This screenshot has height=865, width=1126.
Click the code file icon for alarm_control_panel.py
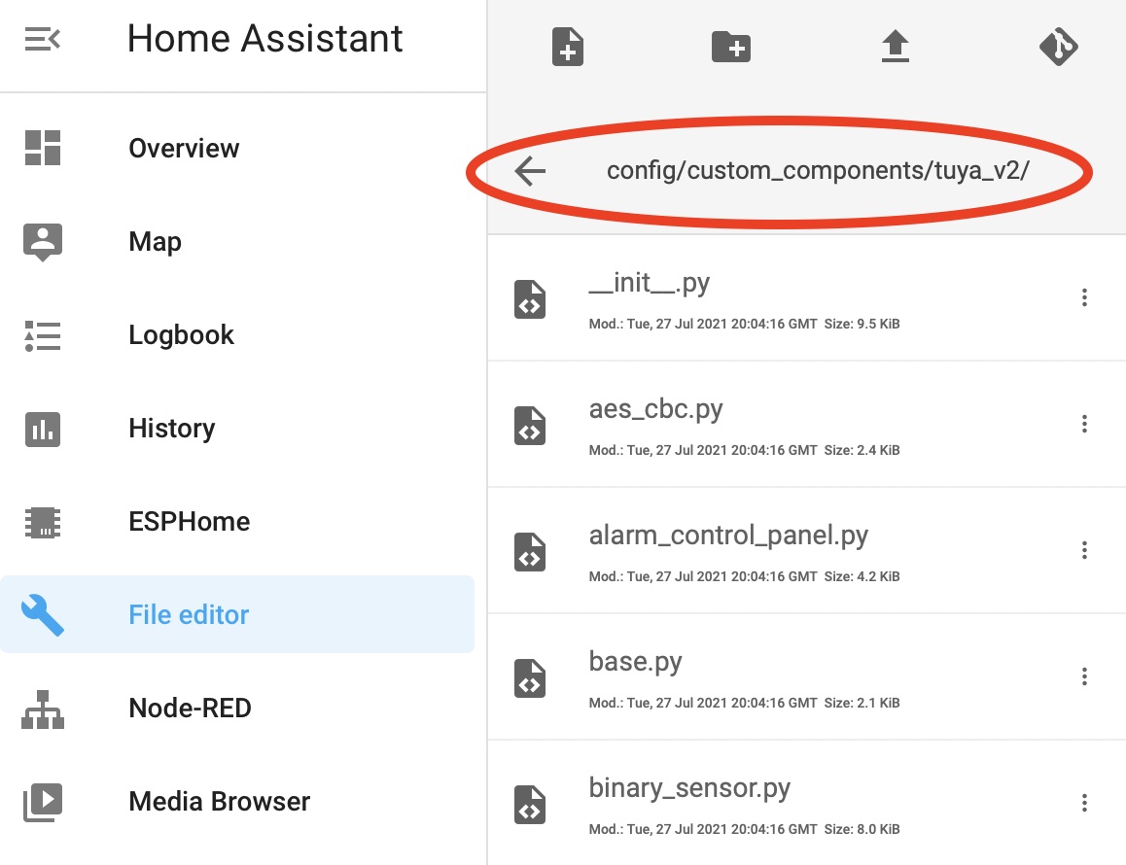point(530,552)
